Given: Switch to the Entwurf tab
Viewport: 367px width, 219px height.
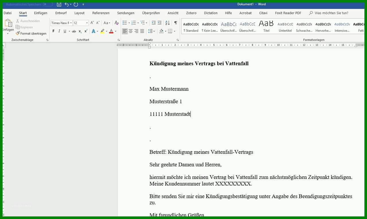Looking at the screenshot, I should tap(61, 13).
